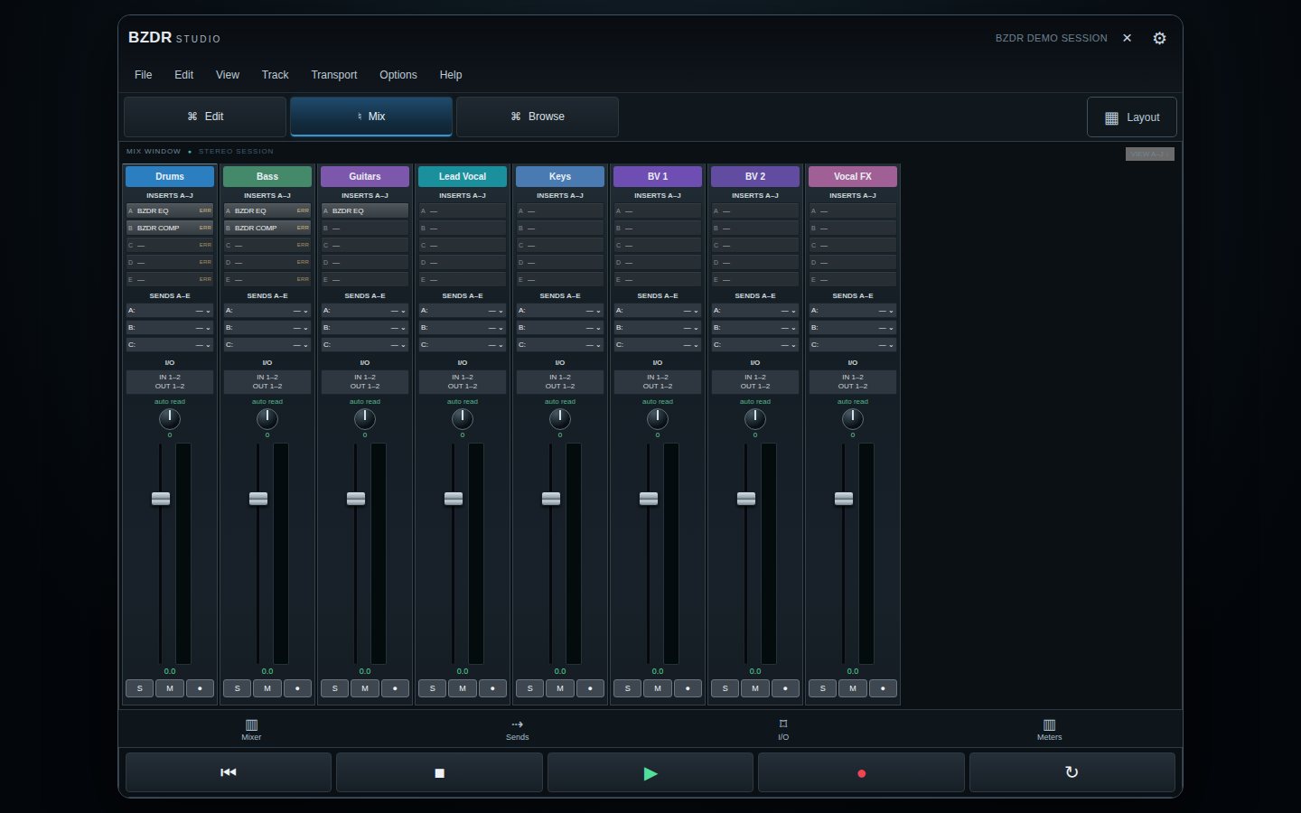Open the Transport menu
This screenshot has height=813, width=1301.
coord(334,75)
